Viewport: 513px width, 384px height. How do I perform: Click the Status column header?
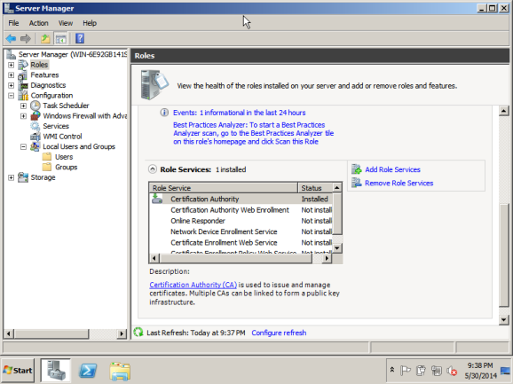315,188
